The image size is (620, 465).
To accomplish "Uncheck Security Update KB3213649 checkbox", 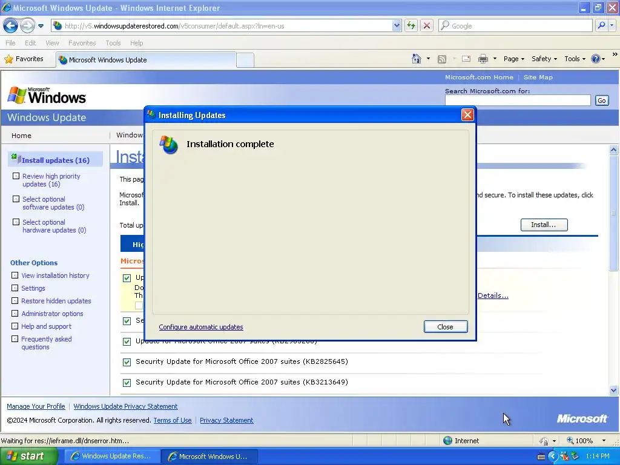I will click(x=127, y=383).
